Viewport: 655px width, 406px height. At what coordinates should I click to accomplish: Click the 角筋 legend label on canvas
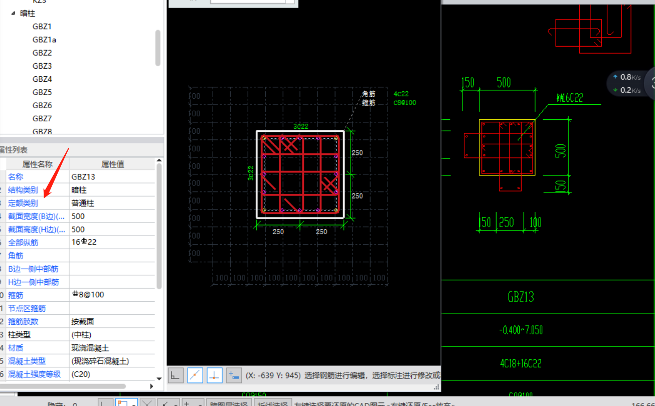click(369, 94)
